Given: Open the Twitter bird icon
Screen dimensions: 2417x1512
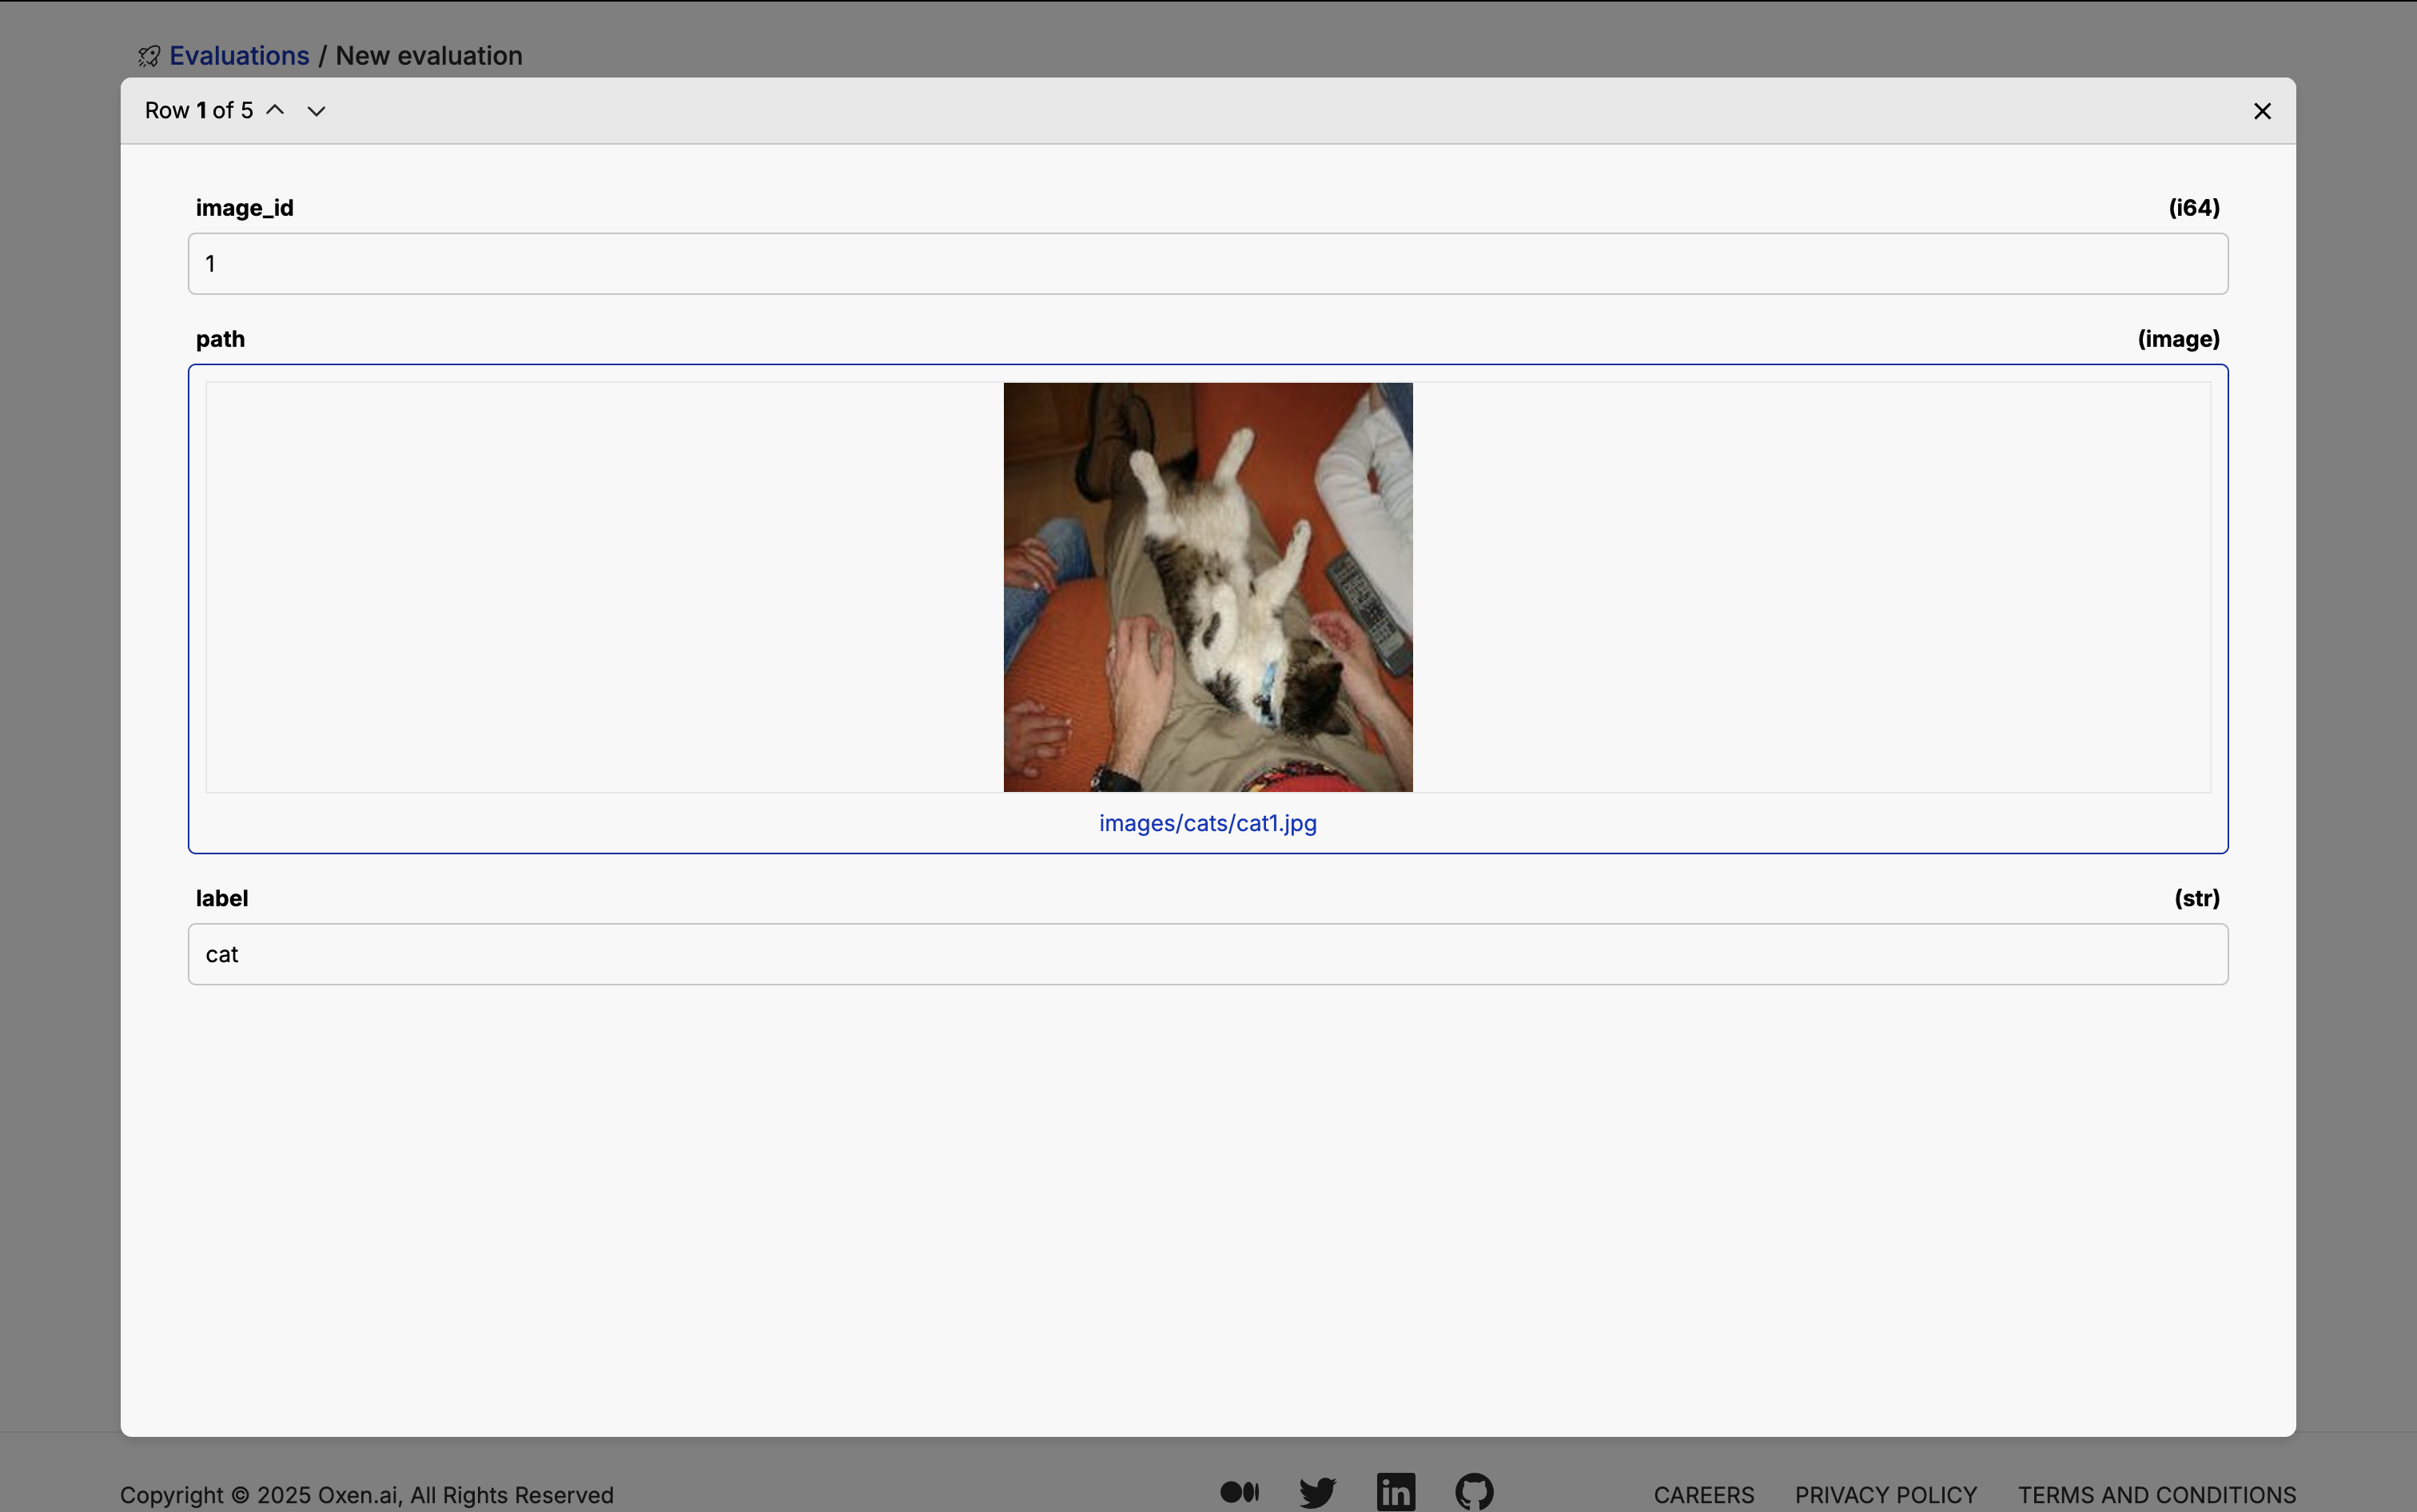Looking at the screenshot, I should click(x=1317, y=1492).
